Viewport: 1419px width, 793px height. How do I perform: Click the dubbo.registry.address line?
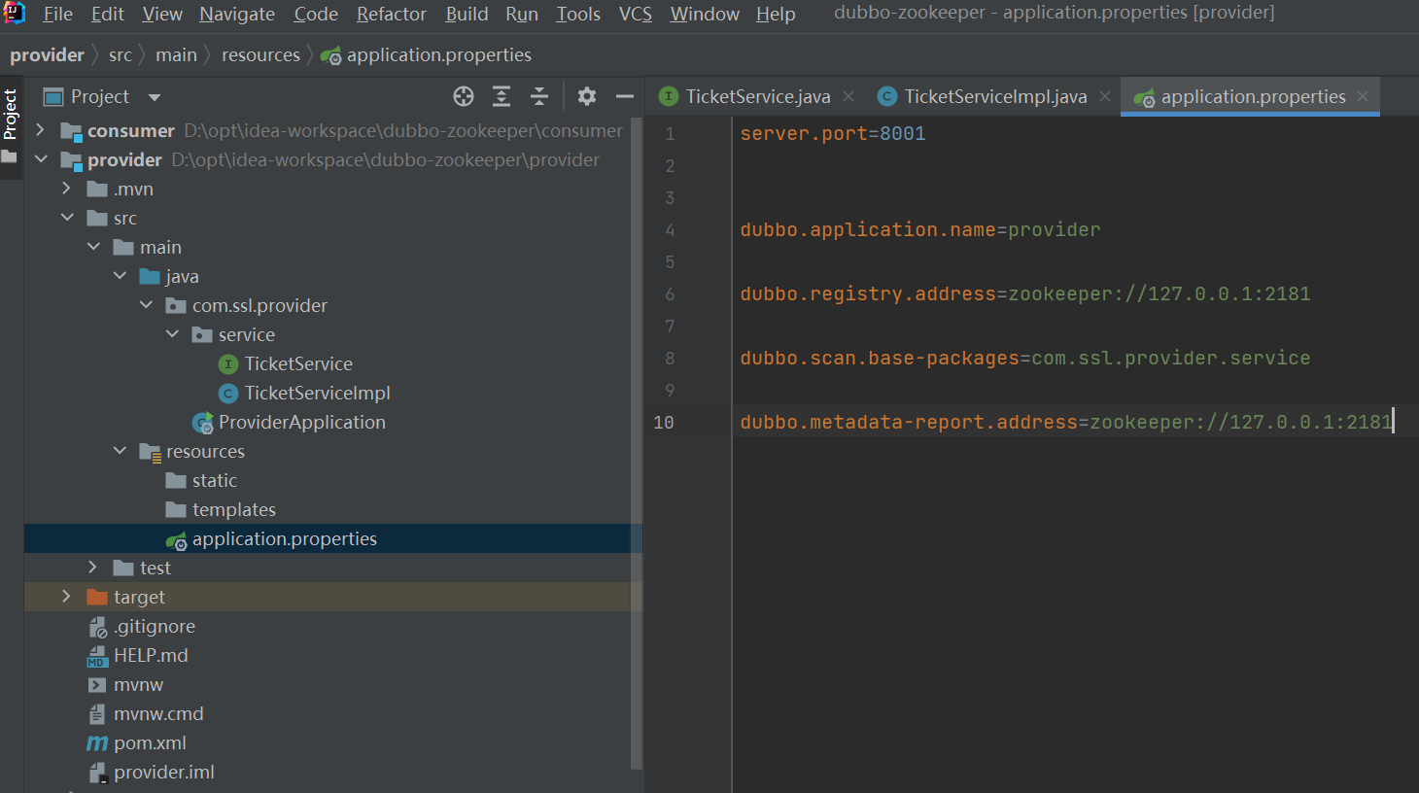[x=1025, y=293]
